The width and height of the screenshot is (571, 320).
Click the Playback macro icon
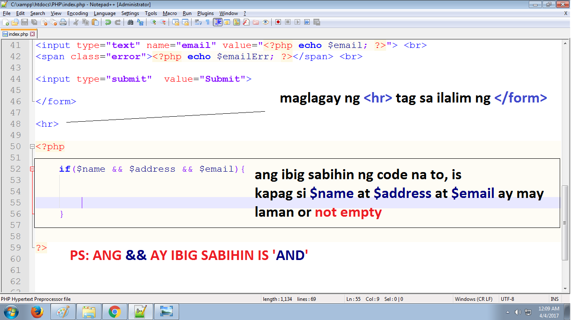coord(296,24)
